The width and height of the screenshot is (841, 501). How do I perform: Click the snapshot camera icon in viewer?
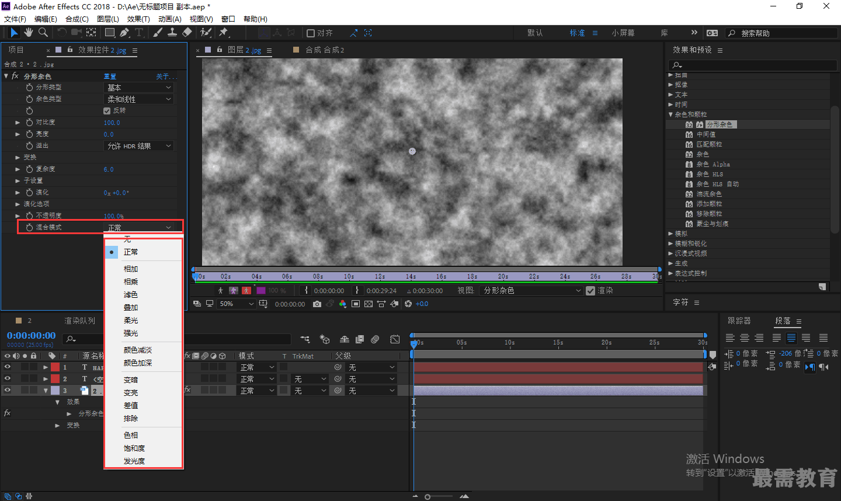pos(317,304)
